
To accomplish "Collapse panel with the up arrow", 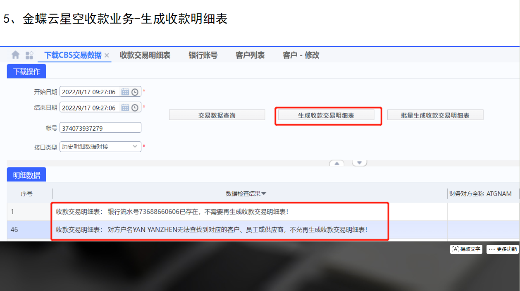I will (337, 163).
